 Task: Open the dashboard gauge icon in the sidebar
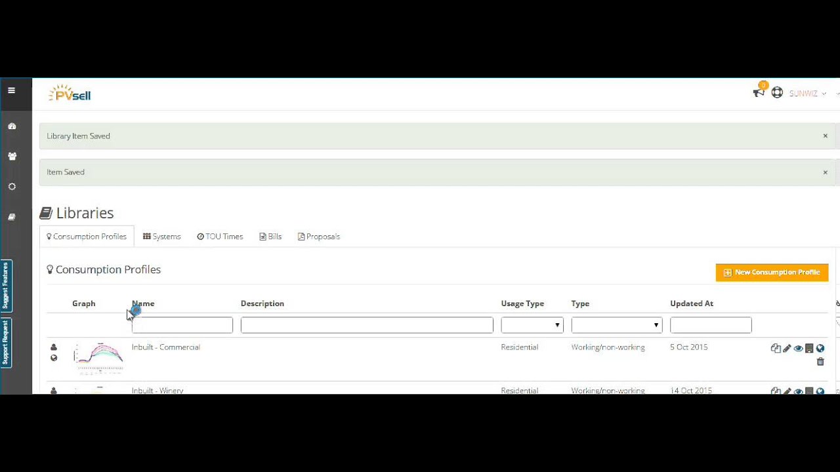pyautogui.click(x=12, y=126)
